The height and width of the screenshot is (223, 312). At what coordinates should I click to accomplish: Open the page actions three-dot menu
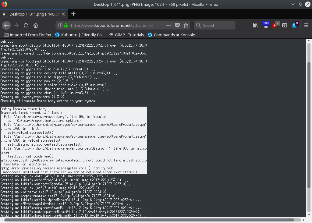click(x=169, y=25)
